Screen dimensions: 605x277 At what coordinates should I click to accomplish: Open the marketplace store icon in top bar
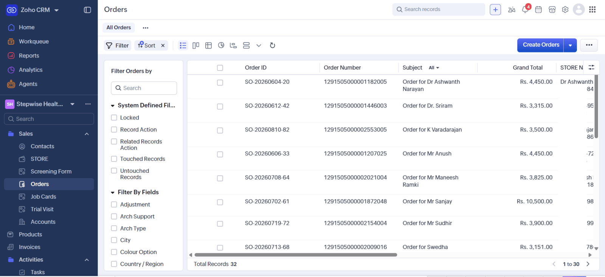click(x=552, y=10)
